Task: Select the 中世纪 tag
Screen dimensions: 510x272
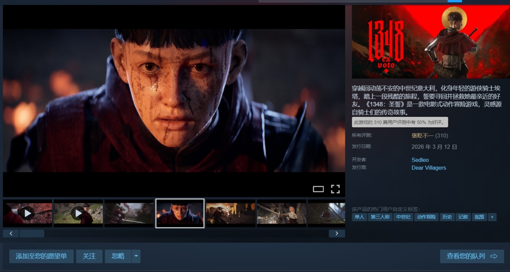Action: pos(403,217)
